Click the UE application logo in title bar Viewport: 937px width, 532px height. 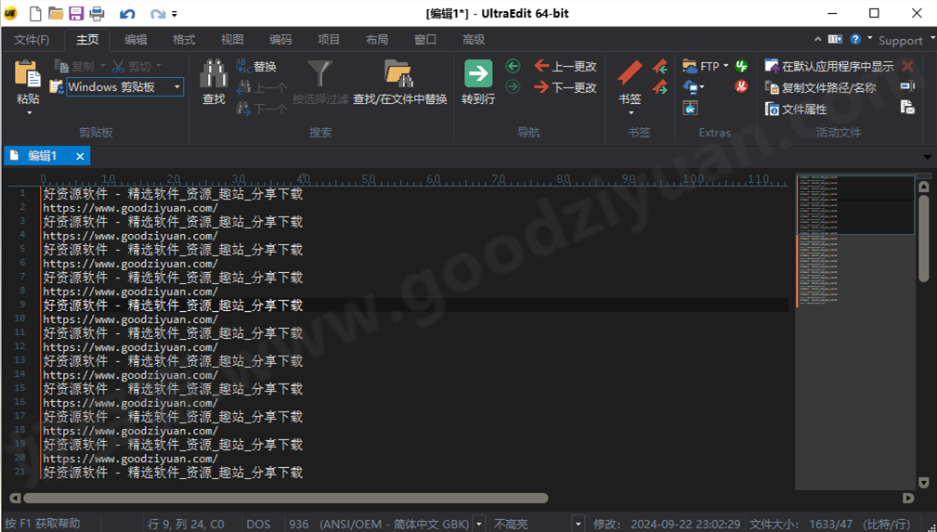[x=11, y=13]
